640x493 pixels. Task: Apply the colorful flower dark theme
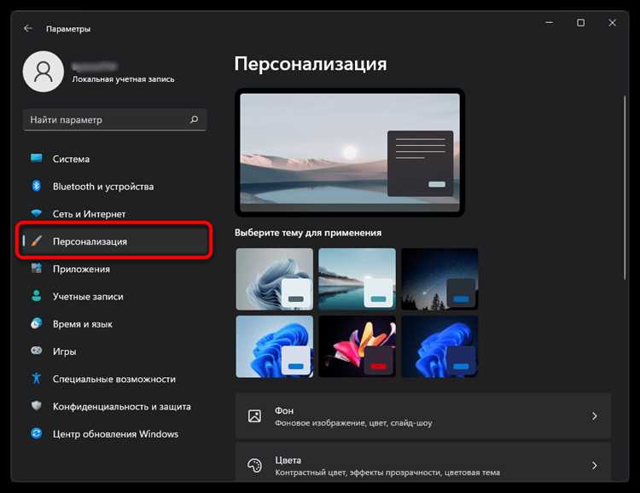358,346
